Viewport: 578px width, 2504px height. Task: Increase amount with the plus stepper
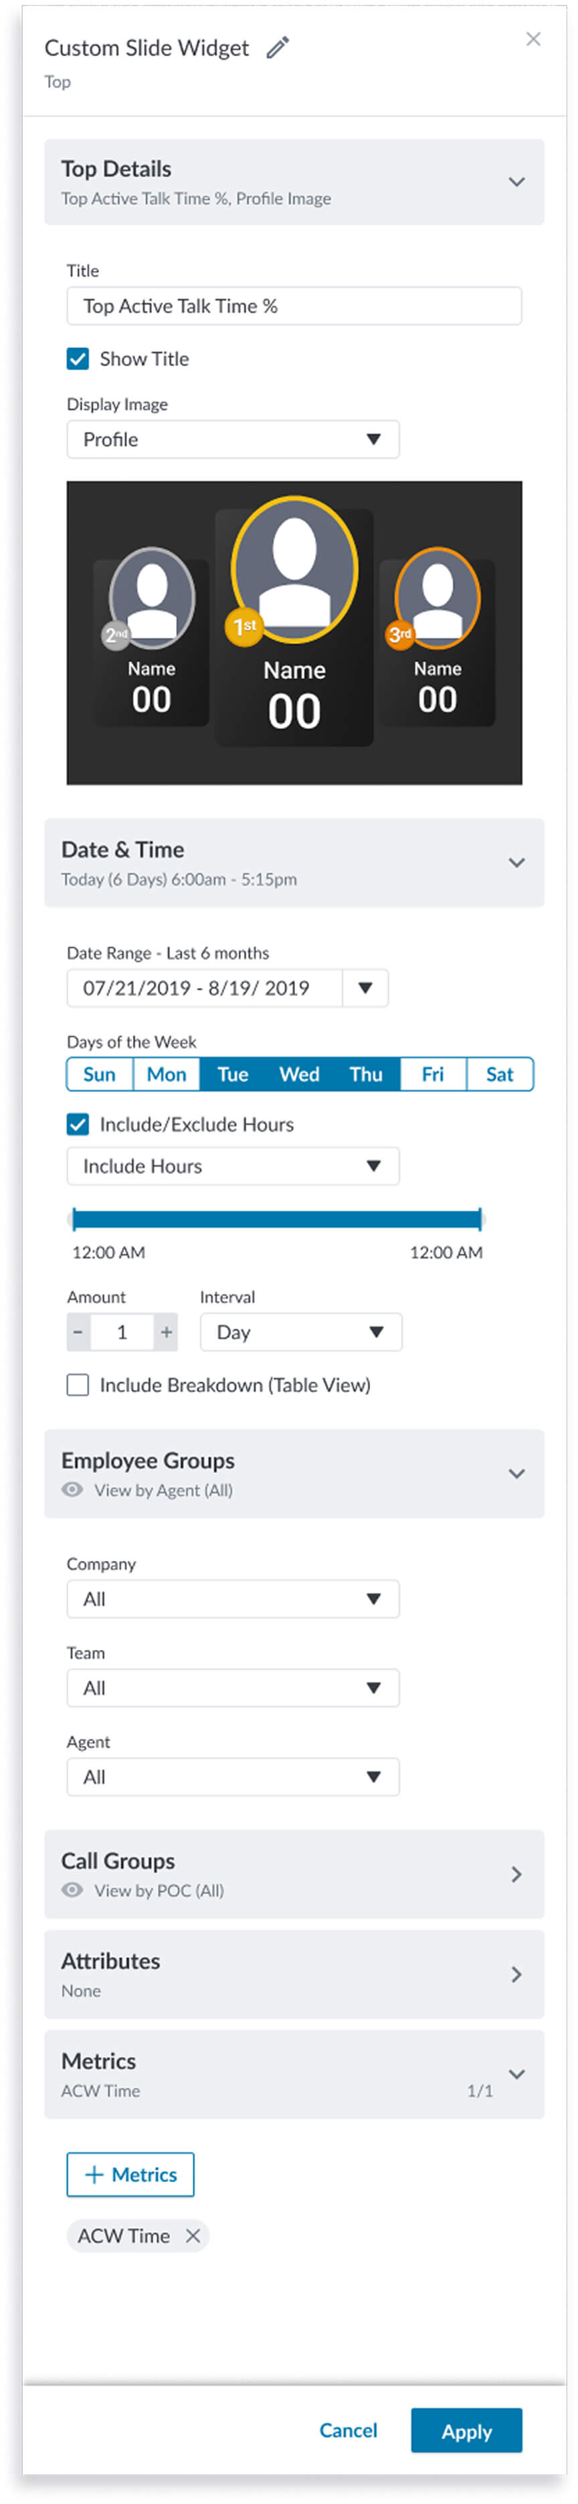pyautogui.click(x=166, y=1332)
